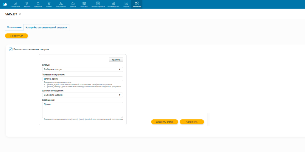The width and height of the screenshot is (305, 152).
Task: Click the Сохранить button
Action: [192, 122]
